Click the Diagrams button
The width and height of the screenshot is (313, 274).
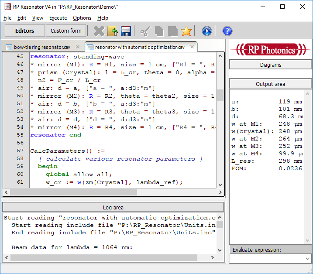pyautogui.click(x=271, y=65)
